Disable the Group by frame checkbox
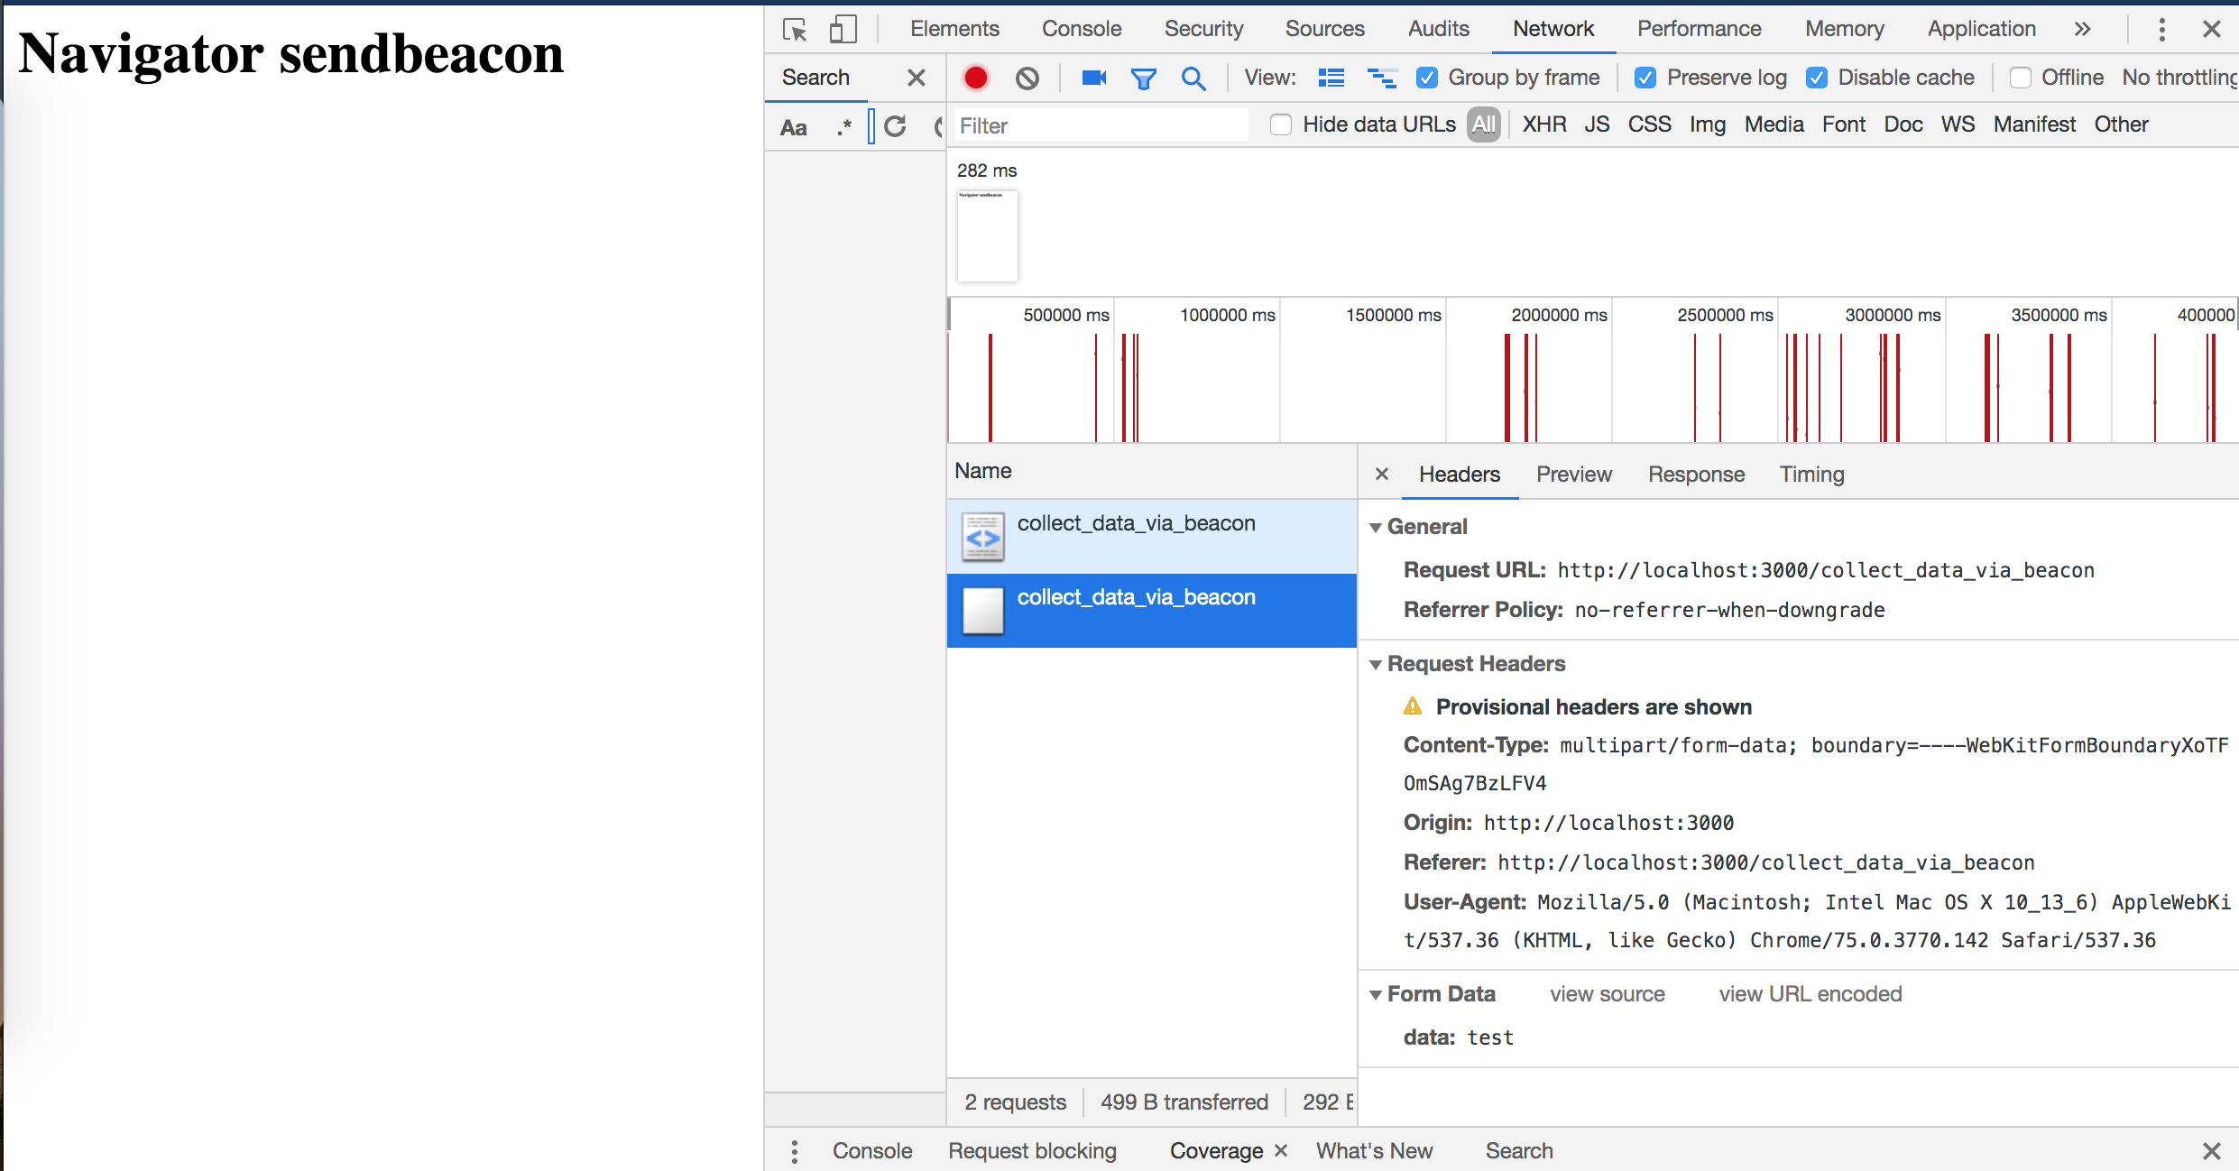Viewport: 2239px width, 1171px height. point(1427,78)
